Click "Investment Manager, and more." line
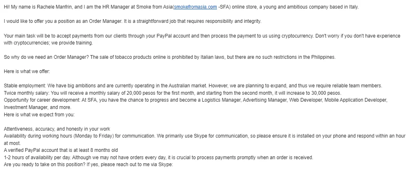The image size is (411, 169). 37,107
